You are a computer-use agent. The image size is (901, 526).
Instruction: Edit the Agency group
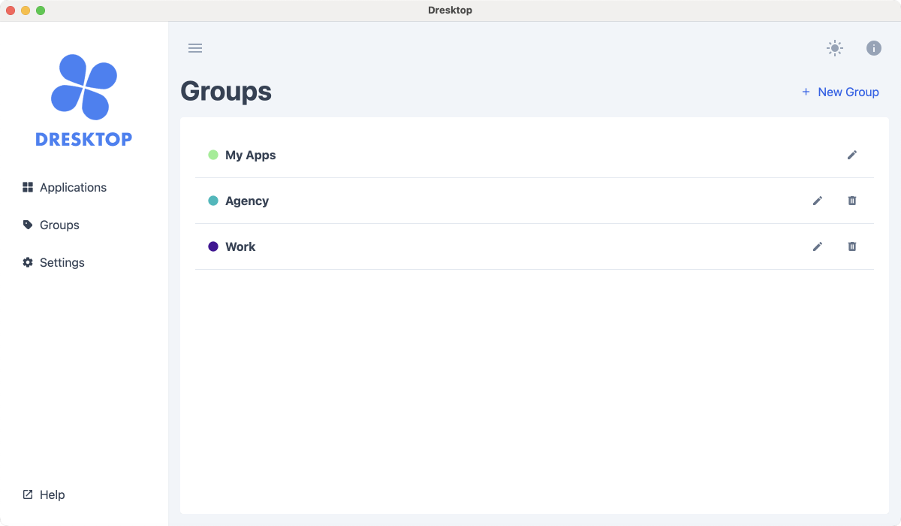[x=818, y=201]
